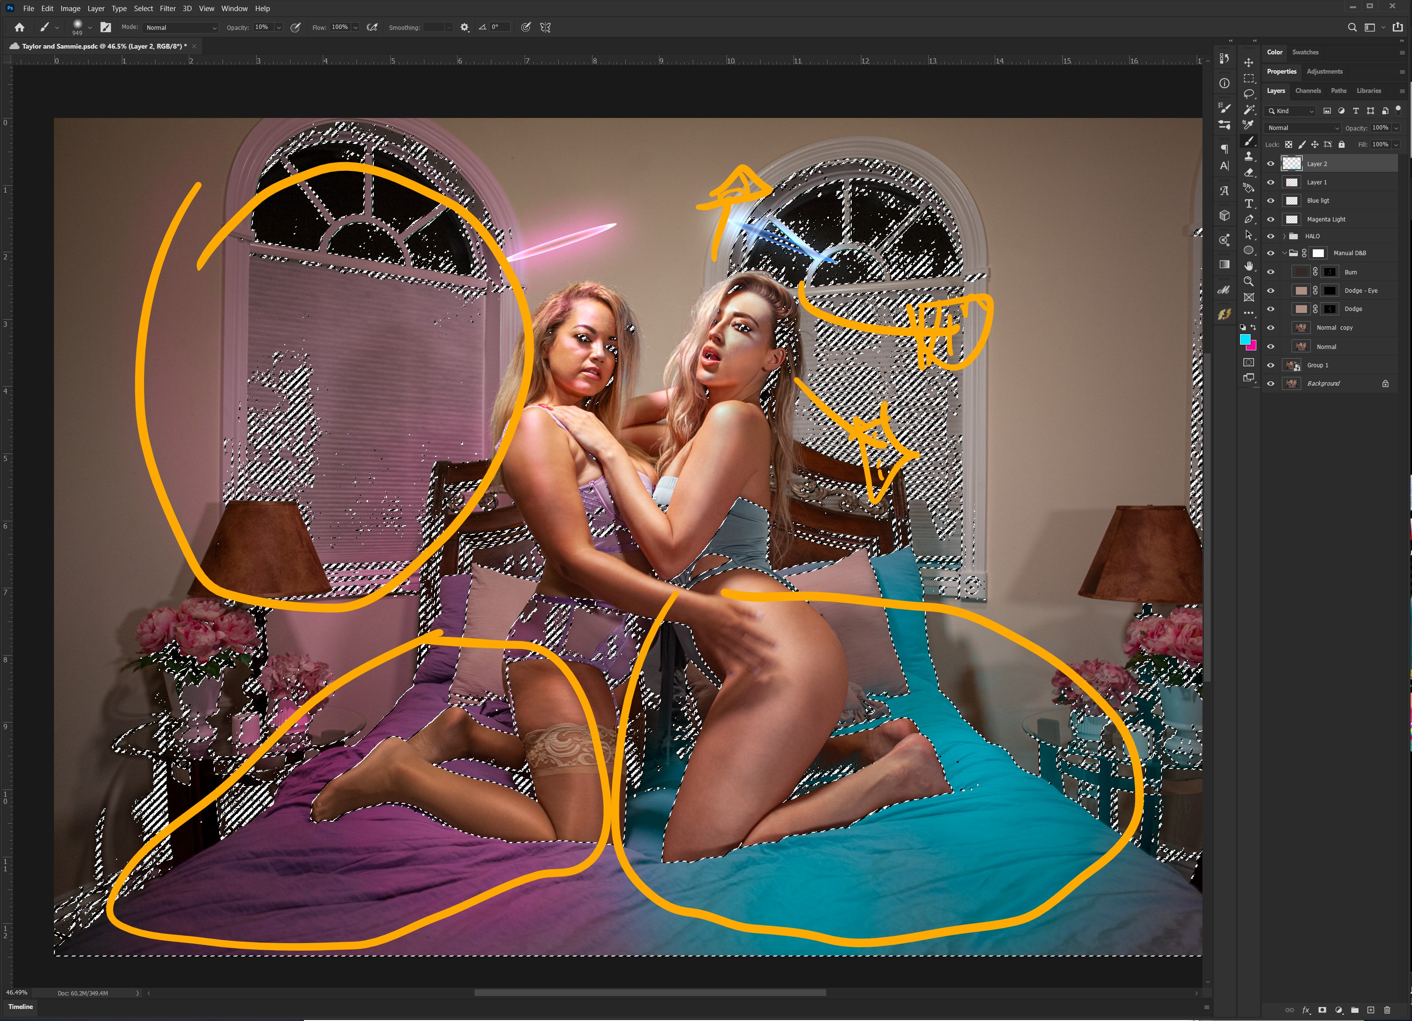Collapse the Manual D&B group
Image resolution: width=1412 pixels, height=1021 pixels.
pyautogui.click(x=1284, y=253)
